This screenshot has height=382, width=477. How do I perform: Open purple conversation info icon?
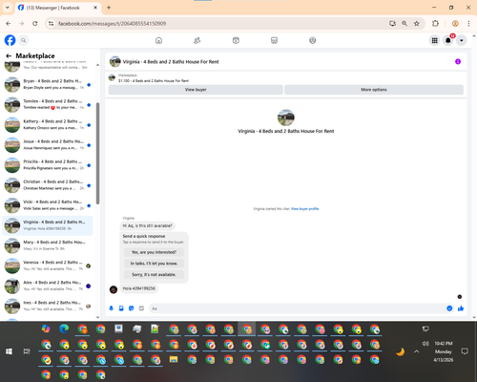coord(458,61)
